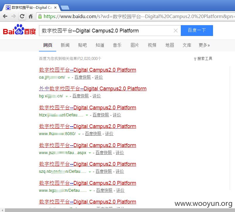The height and width of the screenshot is (212, 235).
Task: Open 百度快照 for www.jsz result
Action: (103, 153)
